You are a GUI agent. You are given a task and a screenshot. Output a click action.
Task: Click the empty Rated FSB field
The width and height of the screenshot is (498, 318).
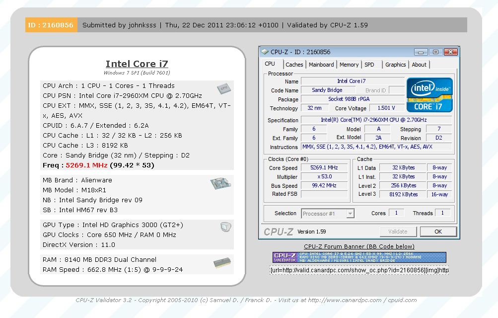click(x=324, y=194)
